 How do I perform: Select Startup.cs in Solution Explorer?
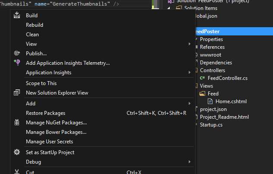[x=211, y=125]
